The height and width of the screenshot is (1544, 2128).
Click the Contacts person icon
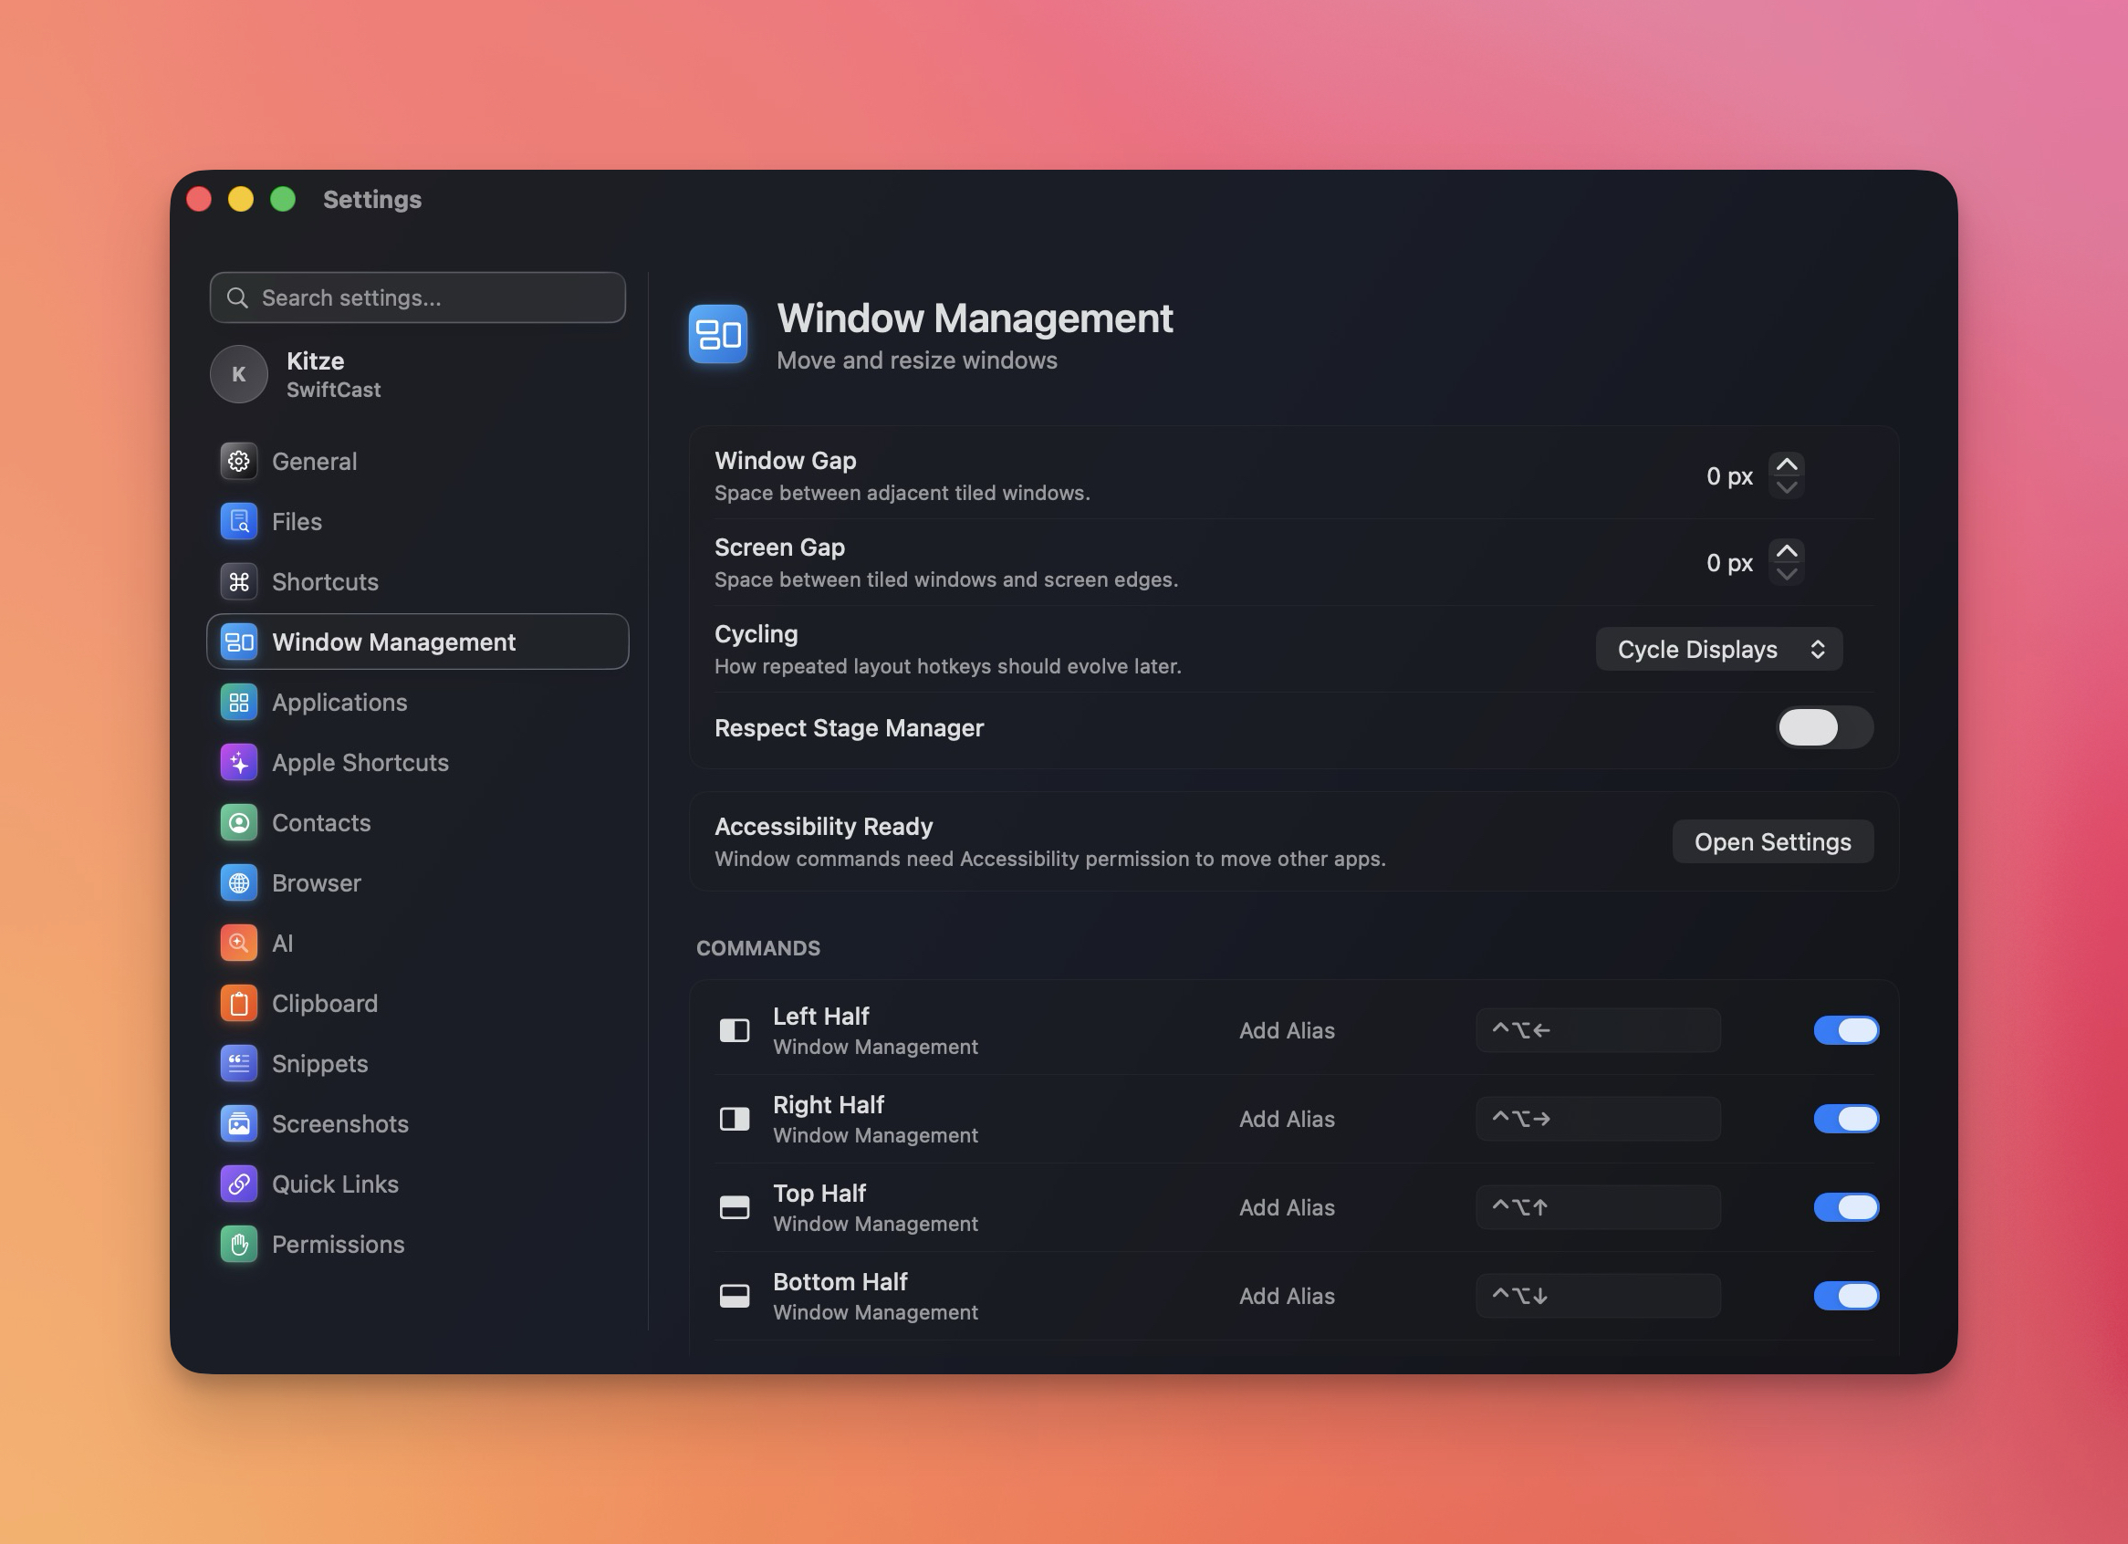point(238,821)
